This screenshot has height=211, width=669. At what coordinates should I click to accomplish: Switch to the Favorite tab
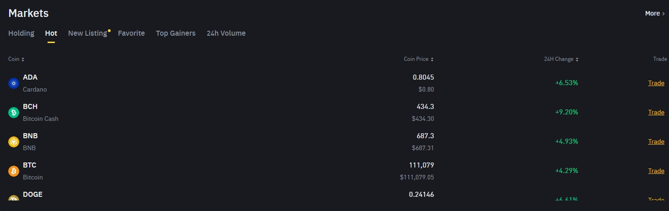(x=131, y=33)
